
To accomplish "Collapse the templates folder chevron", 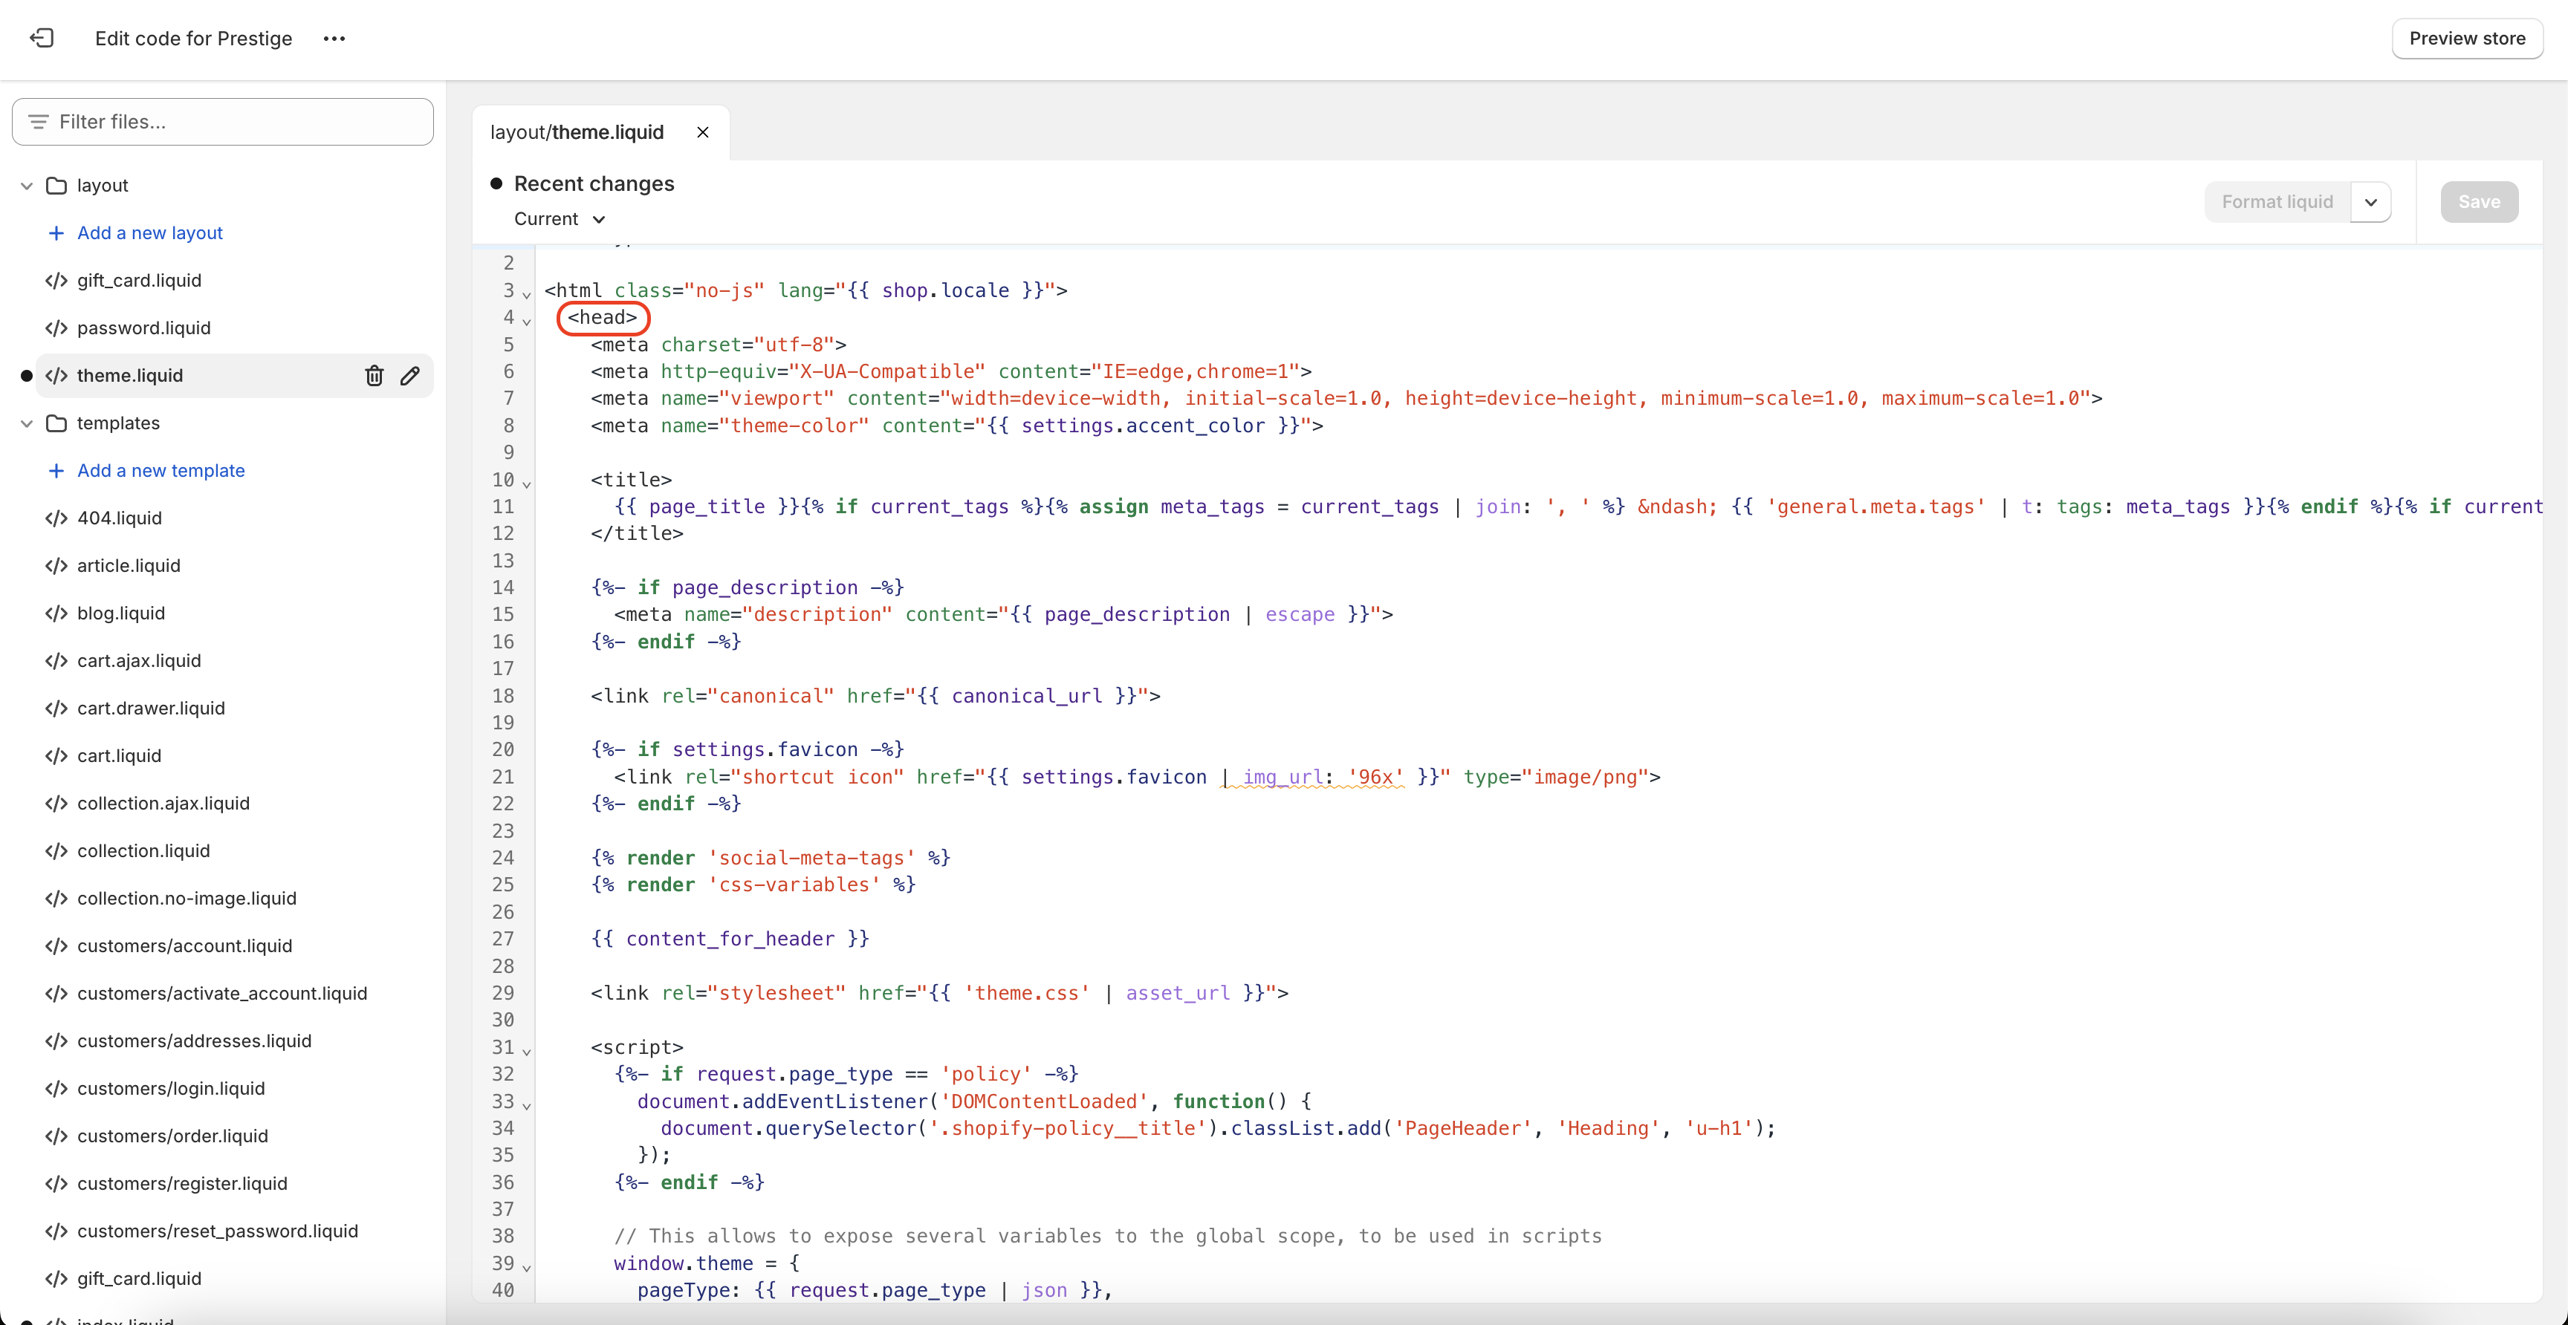I will point(27,423).
